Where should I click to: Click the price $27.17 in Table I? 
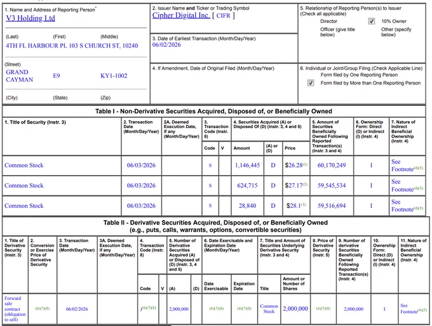(x=294, y=186)
